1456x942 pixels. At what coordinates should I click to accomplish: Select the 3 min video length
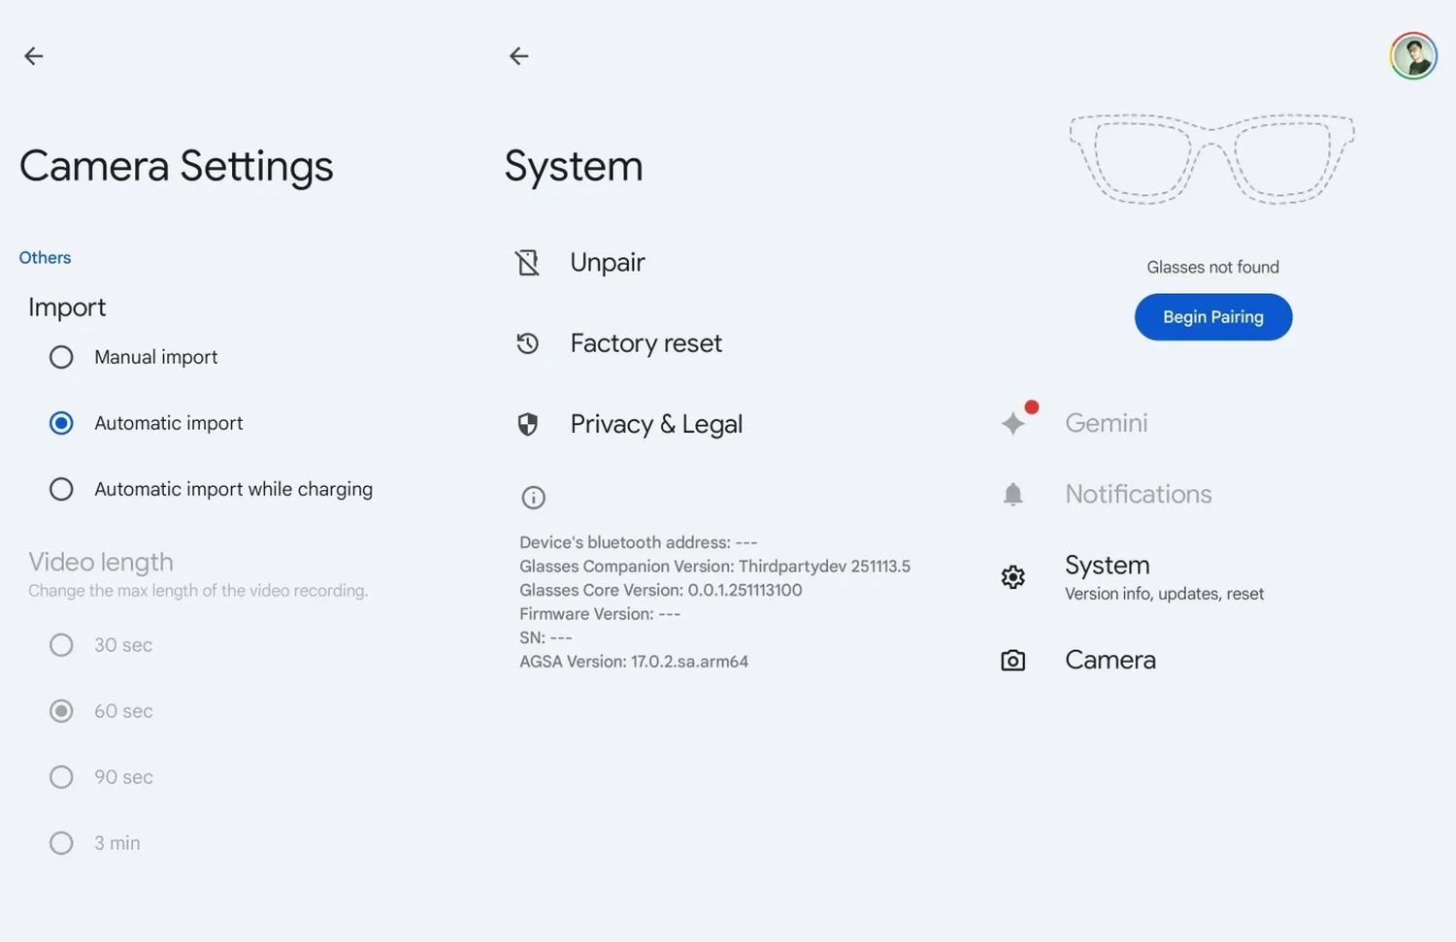click(61, 843)
